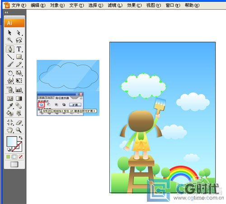Set paint to None button
Image resolution: width=226 pixels, height=204 pixels.
(21, 157)
